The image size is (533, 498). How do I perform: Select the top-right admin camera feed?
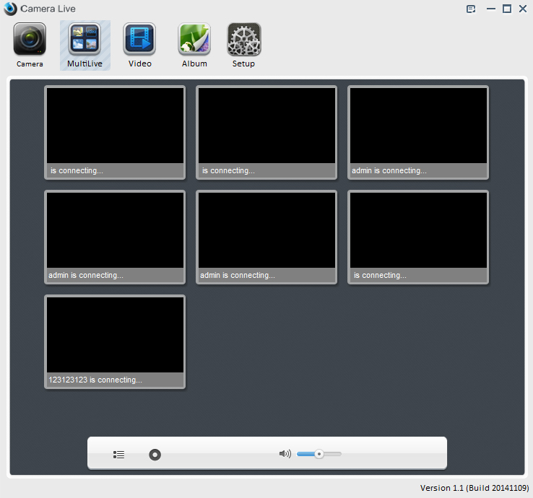[x=418, y=126]
